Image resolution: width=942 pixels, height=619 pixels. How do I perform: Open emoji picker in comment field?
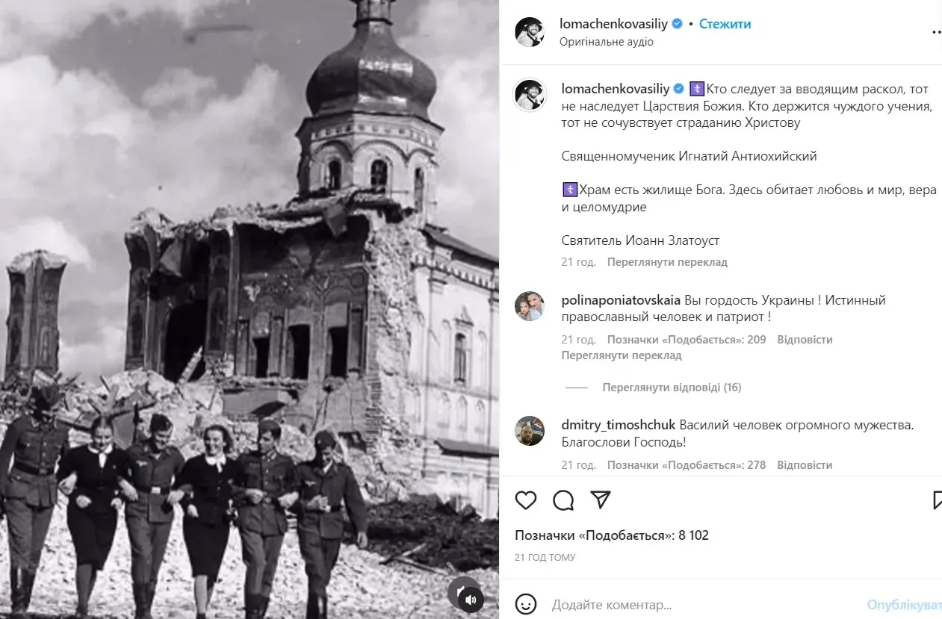coord(527,604)
